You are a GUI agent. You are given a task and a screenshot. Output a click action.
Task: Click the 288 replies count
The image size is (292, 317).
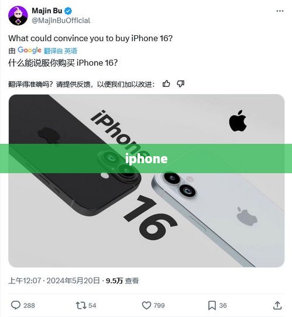(29, 305)
